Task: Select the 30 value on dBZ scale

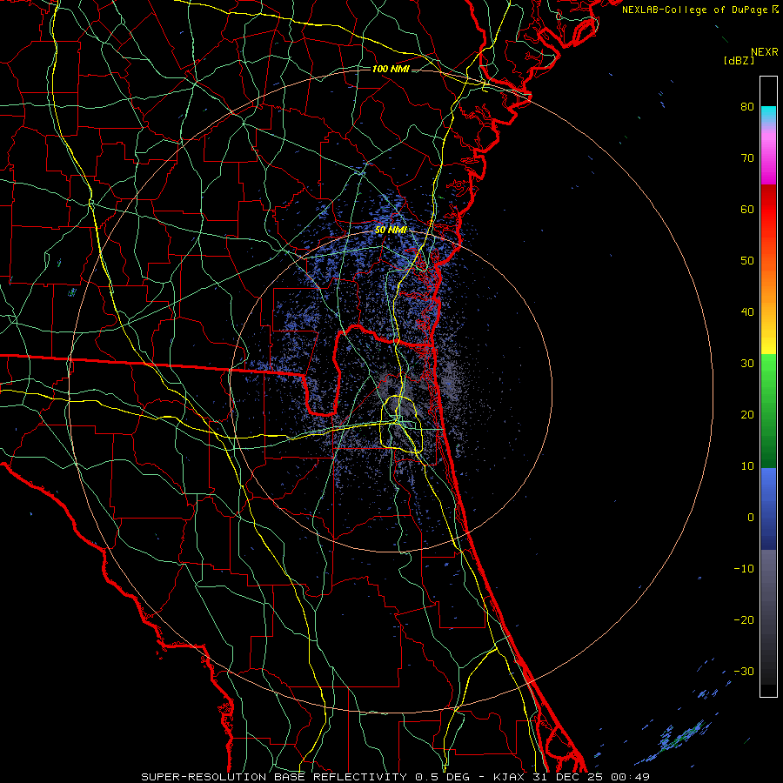Action: click(747, 363)
